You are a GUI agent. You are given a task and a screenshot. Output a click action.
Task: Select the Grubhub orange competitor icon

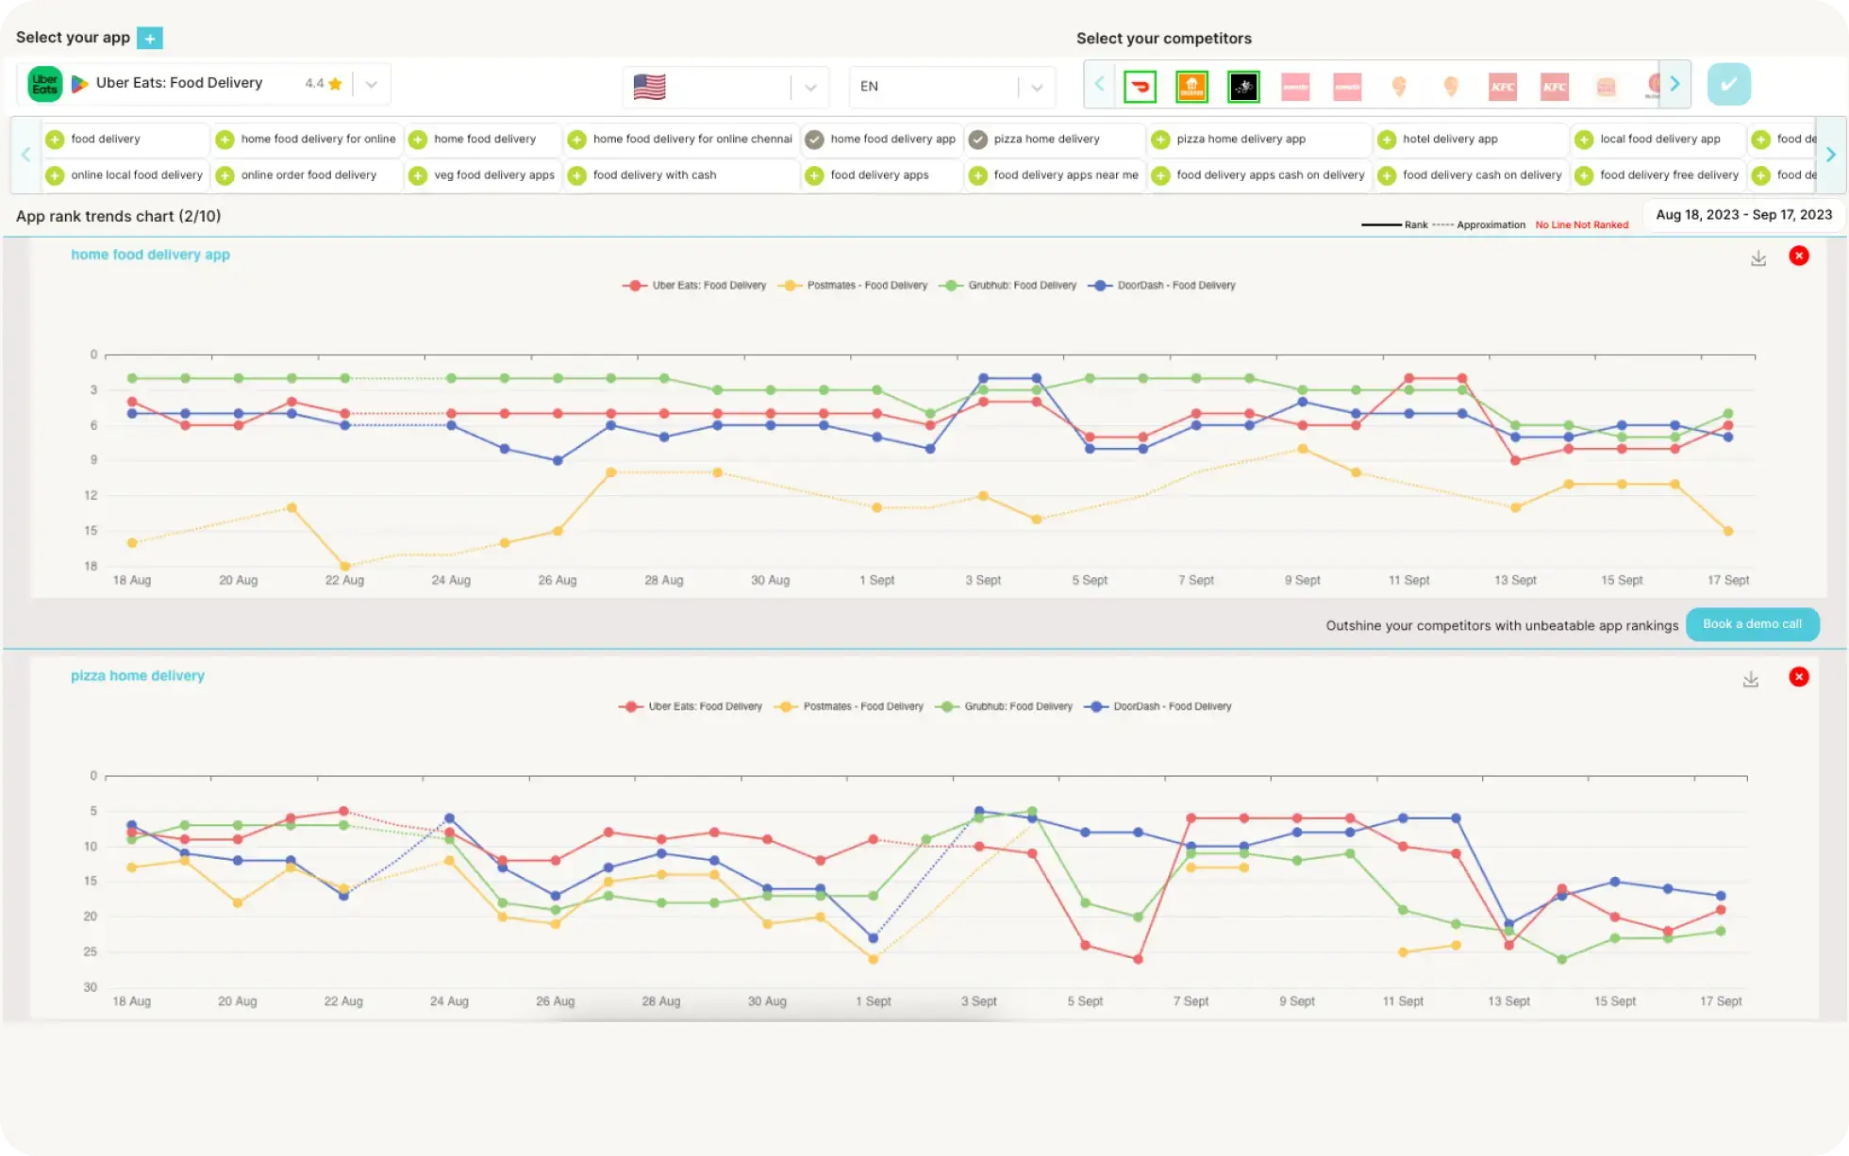pos(1191,87)
